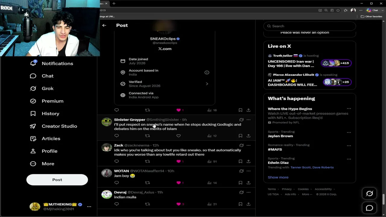Expand the Verified Since August 2026 chevron
Image resolution: width=386 pixels, height=217 pixels.
click(207, 84)
